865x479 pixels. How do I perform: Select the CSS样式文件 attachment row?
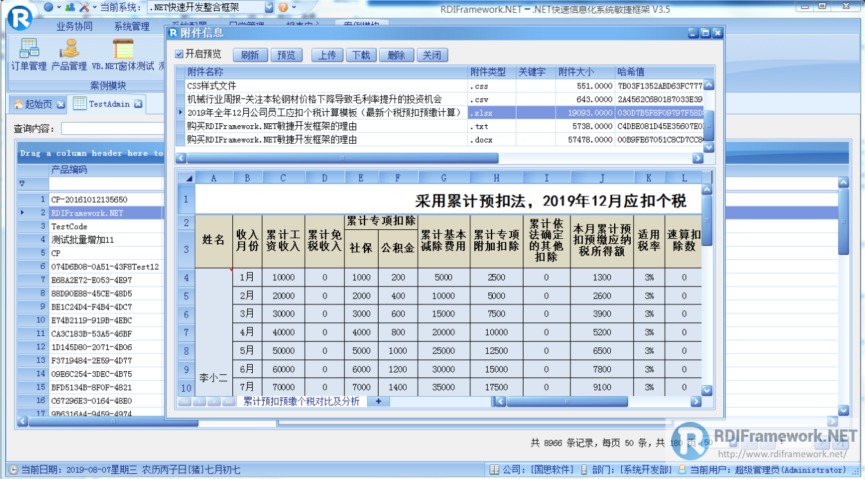pos(440,85)
